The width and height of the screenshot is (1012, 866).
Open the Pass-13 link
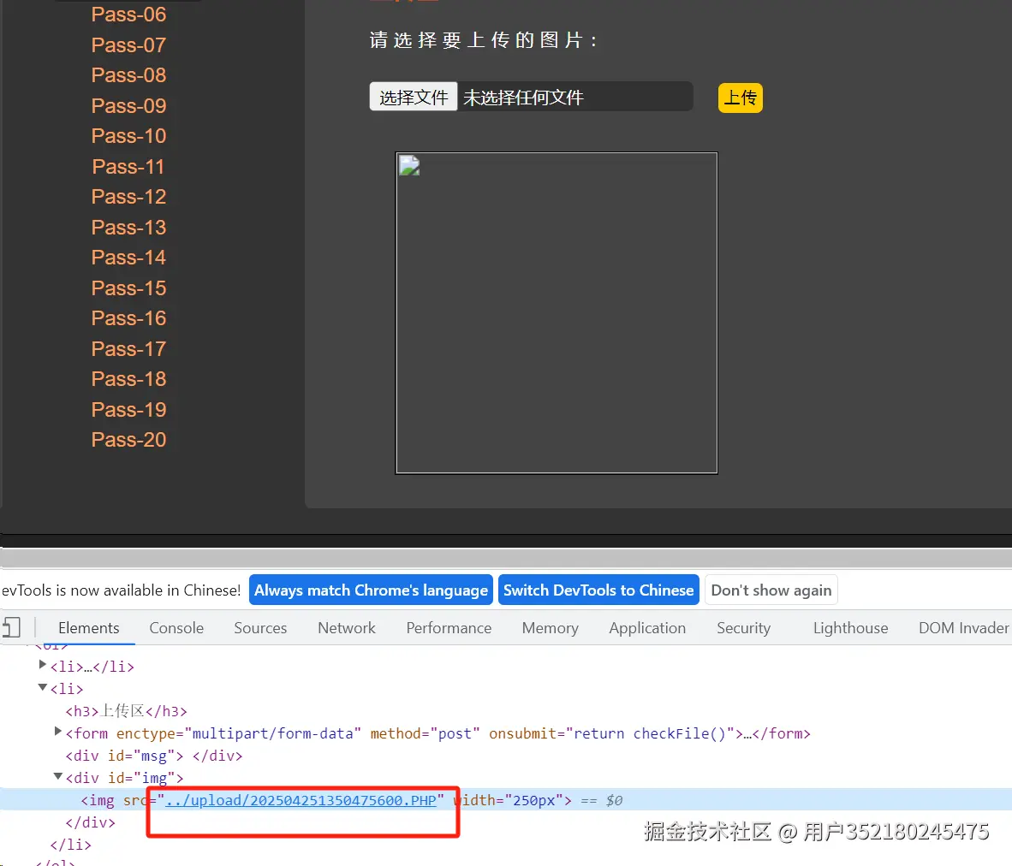coord(128,227)
